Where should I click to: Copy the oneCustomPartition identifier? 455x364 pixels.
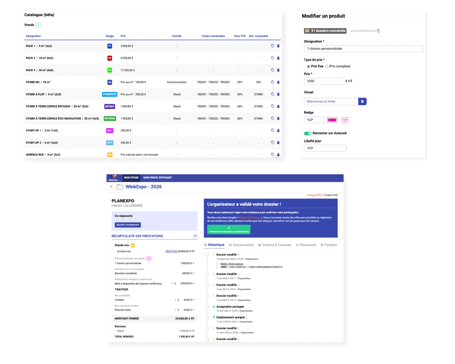point(378,31)
